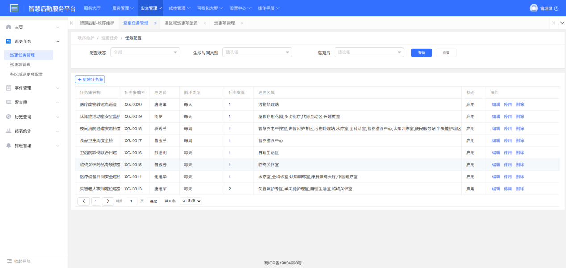Click the 重置 reset button
This screenshot has height=268, width=566.
(446, 53)
